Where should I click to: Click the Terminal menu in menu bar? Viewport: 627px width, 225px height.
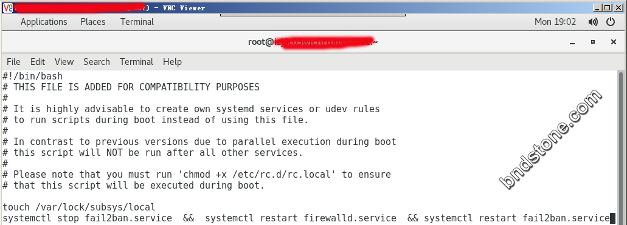136,62
